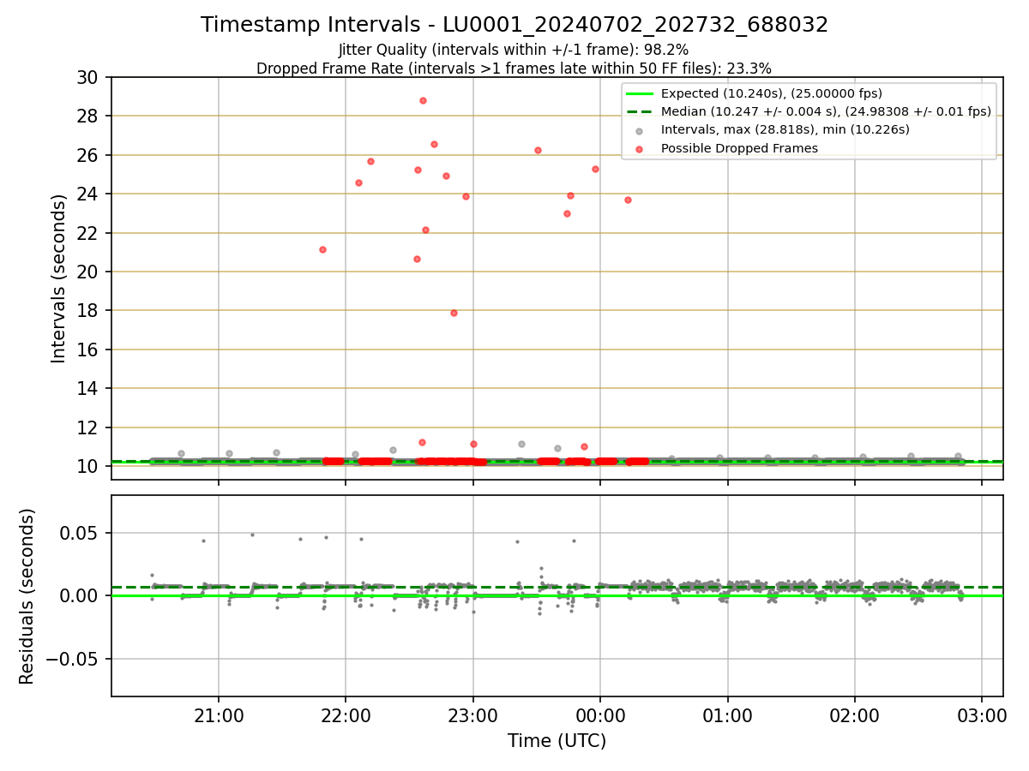The height and width of the screenshot is (771, 1029).
Task: Click the "Jitter Quality" 98.2% subtitle line
Action: [514, 51]
